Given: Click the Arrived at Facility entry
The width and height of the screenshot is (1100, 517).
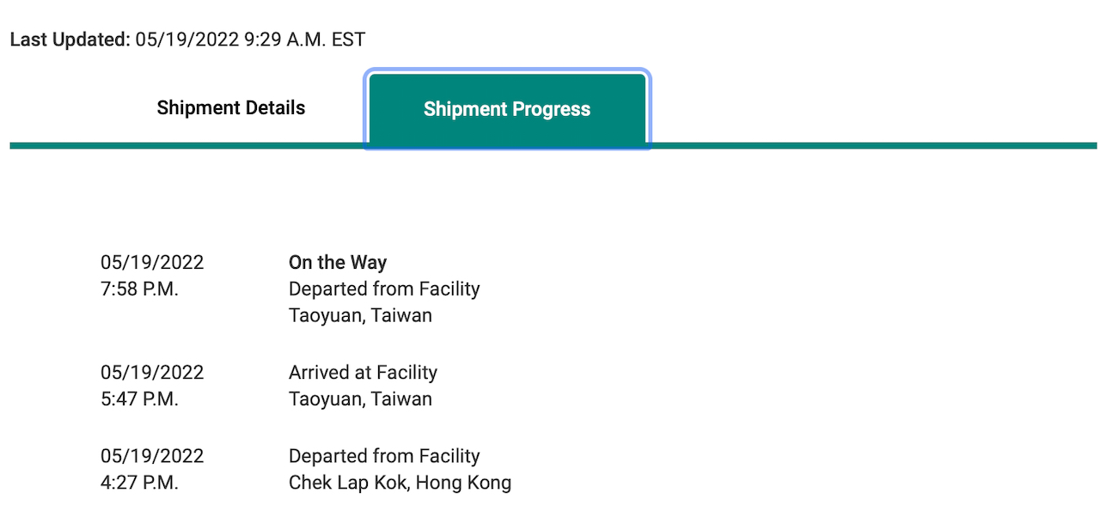Looking at the screenshot, I should pyautogui.click(x=363, y=373).
